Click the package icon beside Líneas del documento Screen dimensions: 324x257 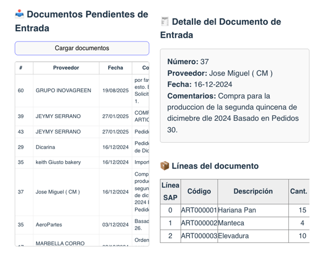(165, 166)
